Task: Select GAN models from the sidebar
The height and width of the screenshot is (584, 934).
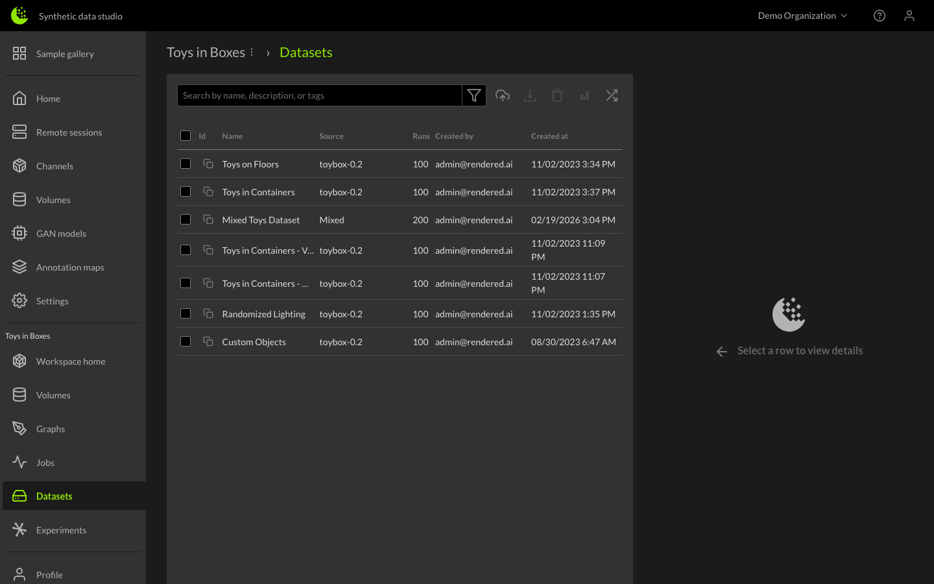Action: click(60, 233)
